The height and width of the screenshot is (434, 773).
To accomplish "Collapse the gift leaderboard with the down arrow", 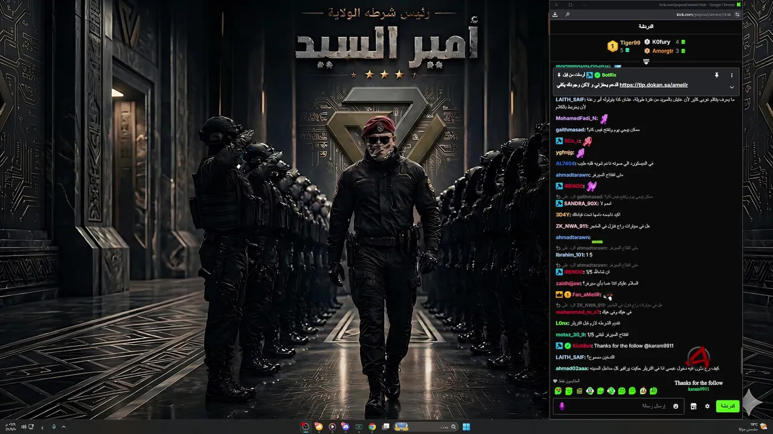I will pyautogui.click(x=646, y=61).
